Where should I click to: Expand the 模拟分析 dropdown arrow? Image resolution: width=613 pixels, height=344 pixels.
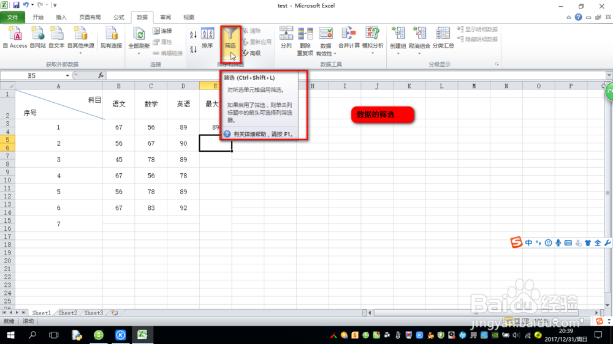[373, 53]
